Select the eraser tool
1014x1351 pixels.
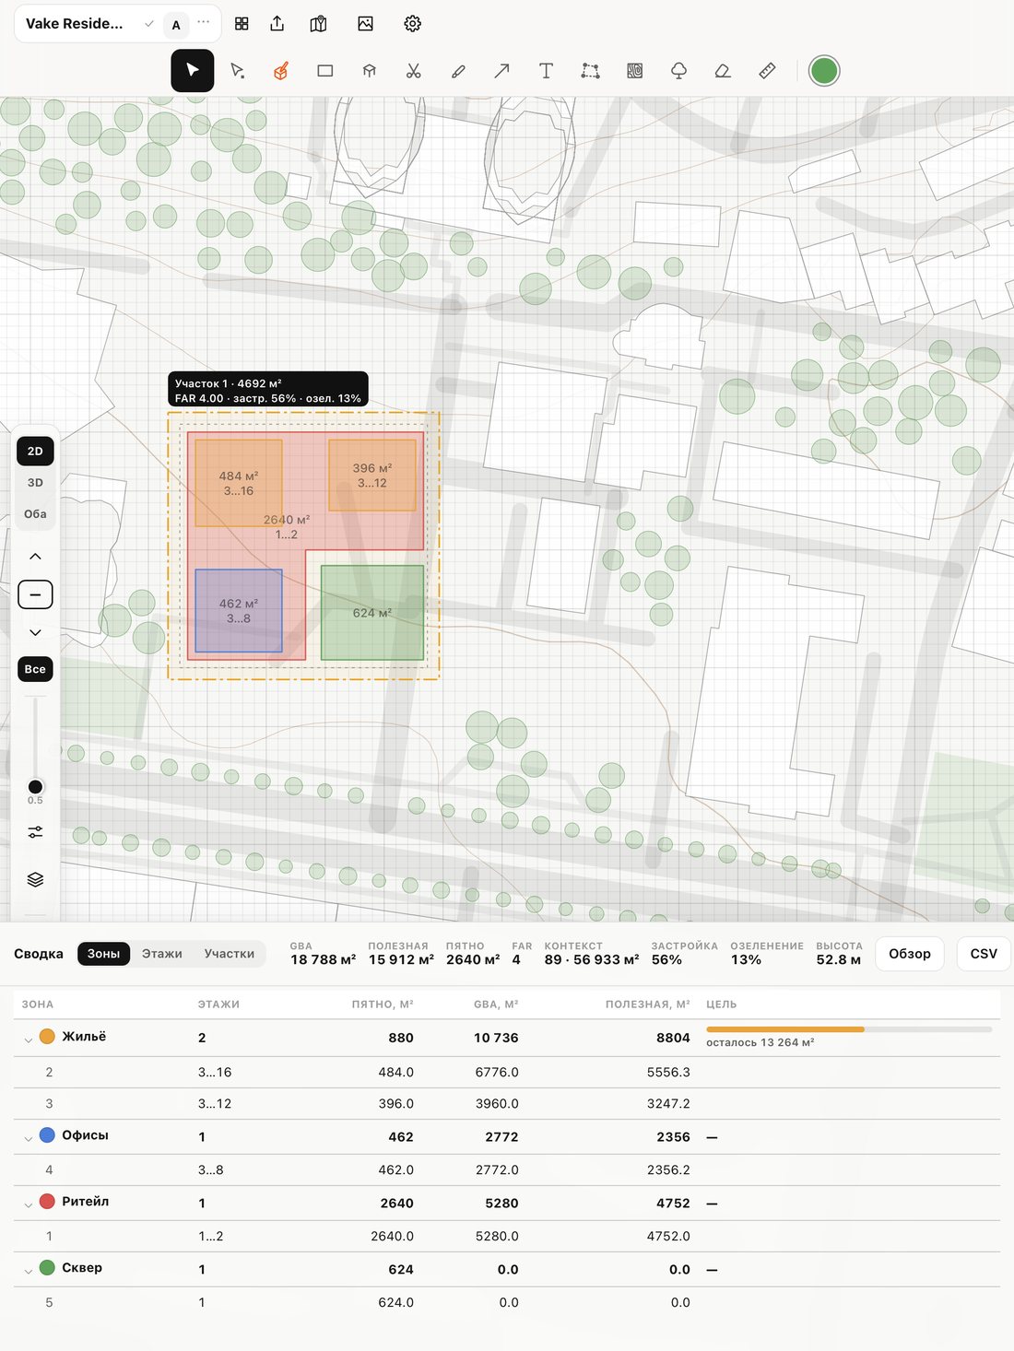723,71
